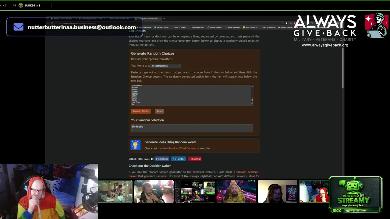Click the Powered by Streamy robot badge
390x219 pixels.
[x=355, y=195]
